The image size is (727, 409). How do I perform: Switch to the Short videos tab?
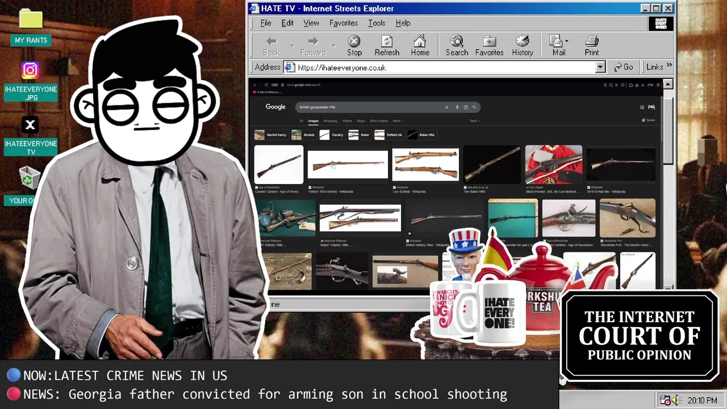coord(379,121)
